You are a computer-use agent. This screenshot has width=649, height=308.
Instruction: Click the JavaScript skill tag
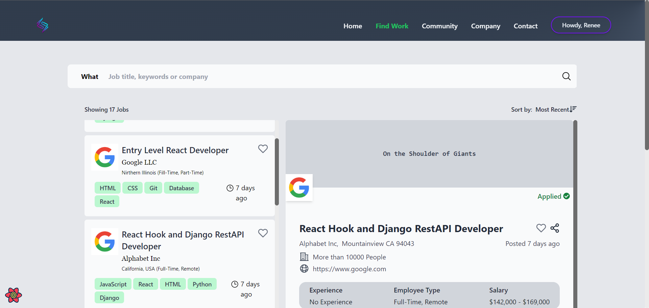point(113,284)
